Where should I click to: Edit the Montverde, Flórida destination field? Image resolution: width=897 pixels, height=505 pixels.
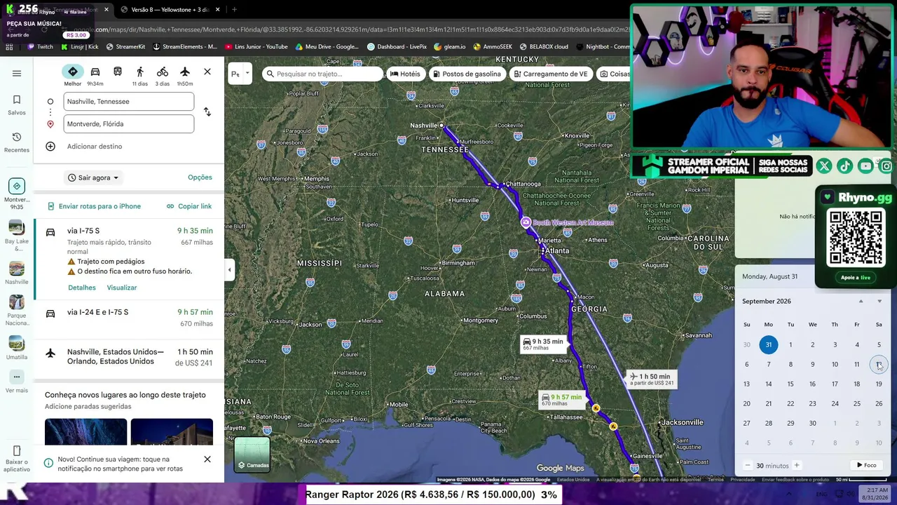tap(129, 124)
